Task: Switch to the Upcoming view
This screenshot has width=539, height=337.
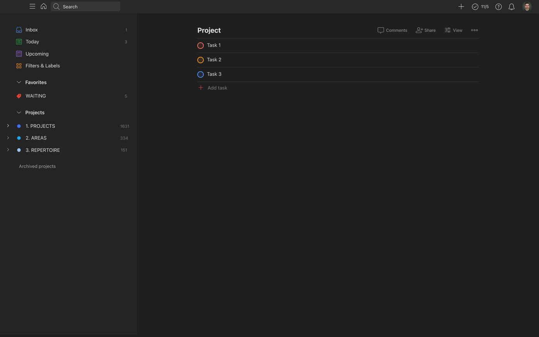Action: [x=37, y=54]
